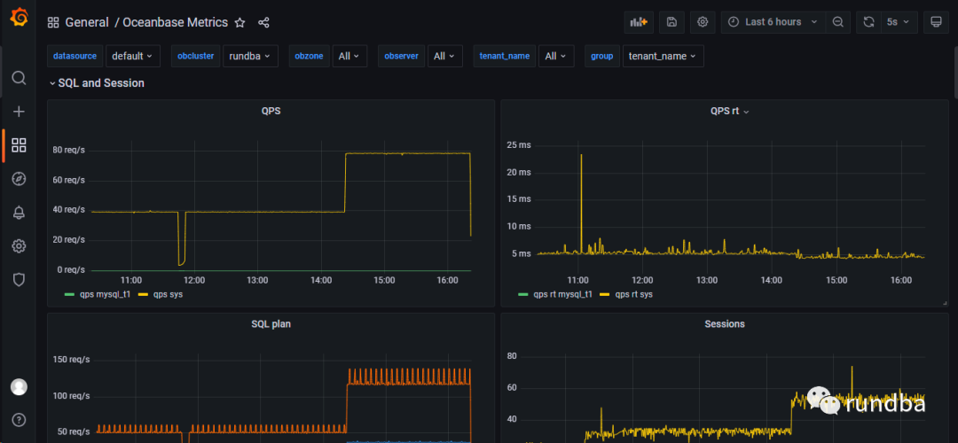Share the dashboard via share icon

pyautogui.click(x=263, y=22)
